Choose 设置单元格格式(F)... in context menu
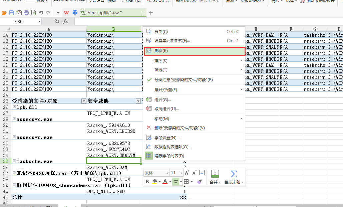Viewport: 343px width, 207px height. tap(194, 41)
